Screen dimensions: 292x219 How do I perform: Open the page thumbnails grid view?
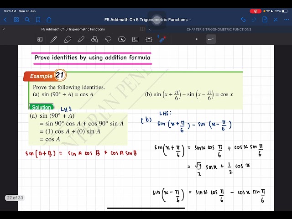tap(16, 20)
